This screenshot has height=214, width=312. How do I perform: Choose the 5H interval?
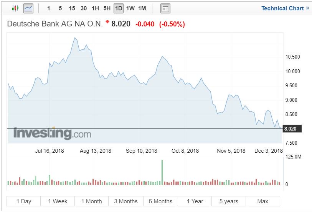coord(107,8)
